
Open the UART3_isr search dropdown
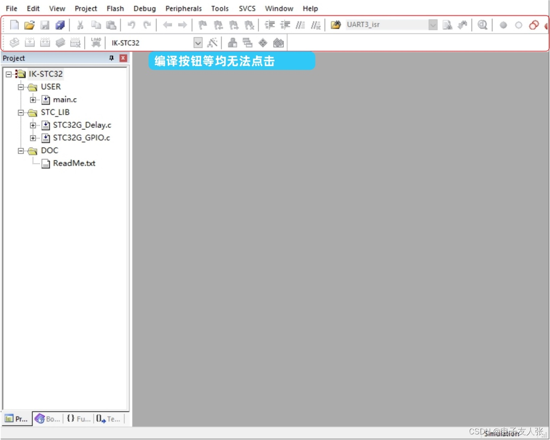[x=433, y=25]
